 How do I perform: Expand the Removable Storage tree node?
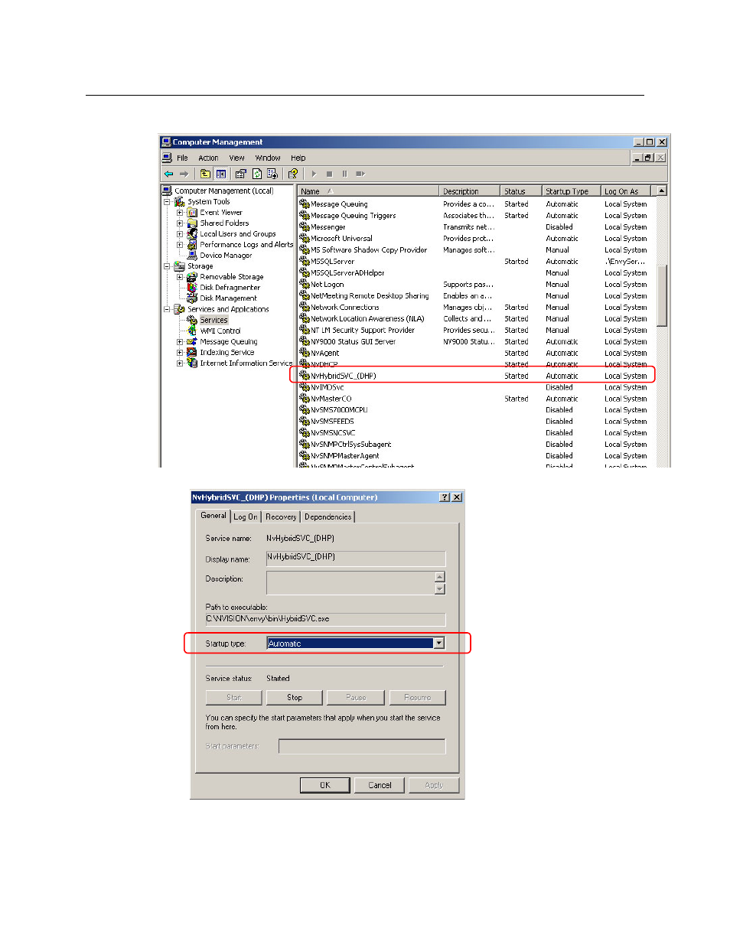(180, 277)
